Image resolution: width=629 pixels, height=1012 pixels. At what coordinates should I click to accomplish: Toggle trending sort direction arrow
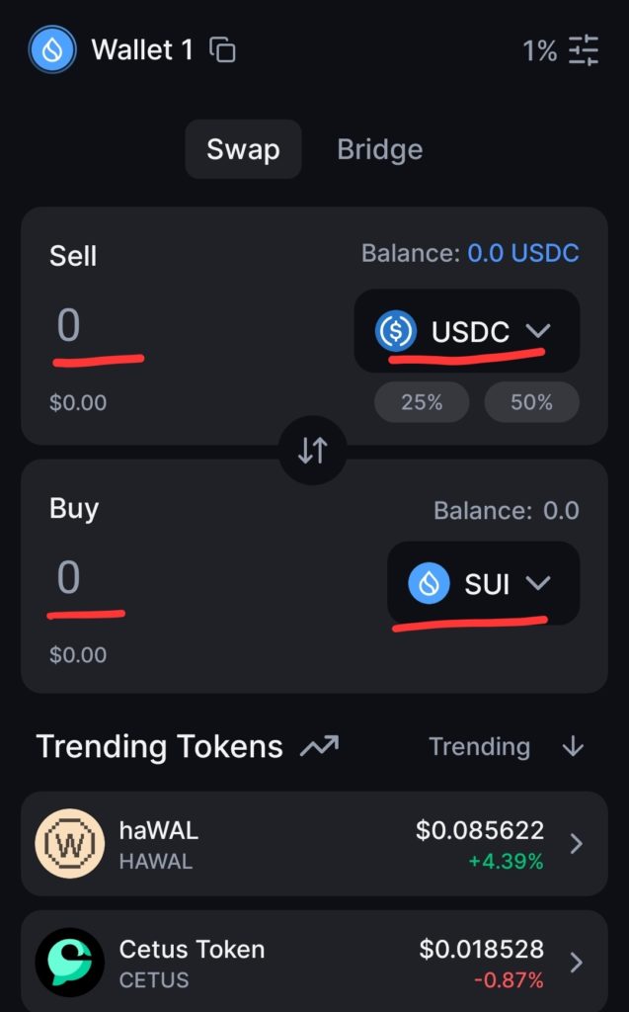click(573, 747)
